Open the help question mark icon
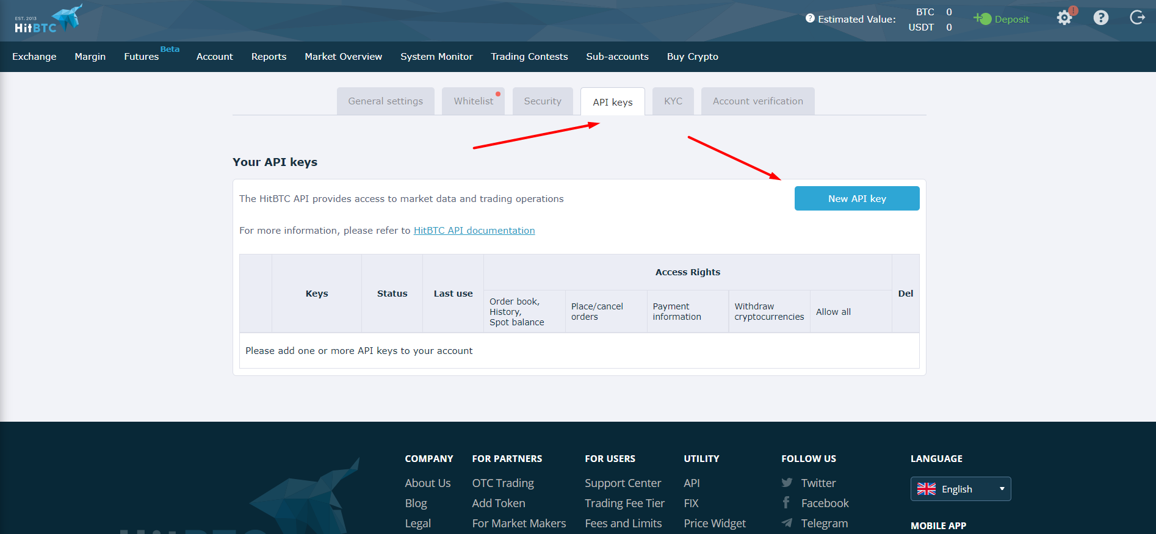1156x534 pixels. tap(1101, 18)
